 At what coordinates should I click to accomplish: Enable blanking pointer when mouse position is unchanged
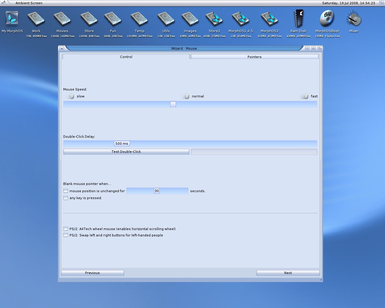(x=66, y=191)
